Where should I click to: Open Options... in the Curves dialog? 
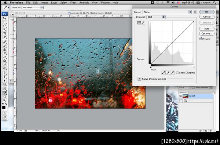(x=207, y=33)
